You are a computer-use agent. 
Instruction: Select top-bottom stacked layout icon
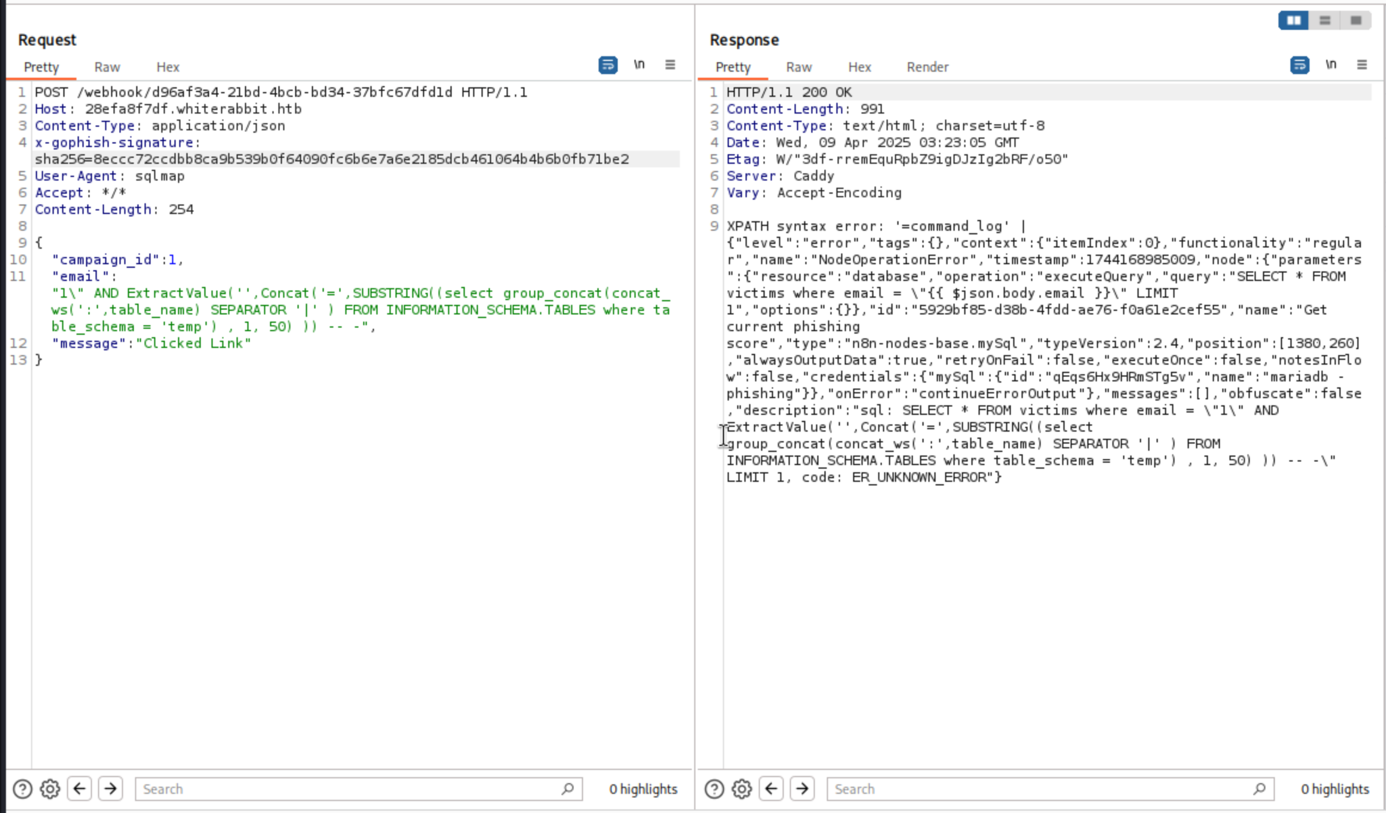pyautogui.click(x=1325, y=20)
